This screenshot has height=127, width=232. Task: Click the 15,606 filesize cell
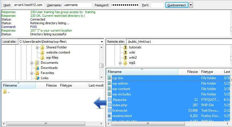(x=193, y=110)
